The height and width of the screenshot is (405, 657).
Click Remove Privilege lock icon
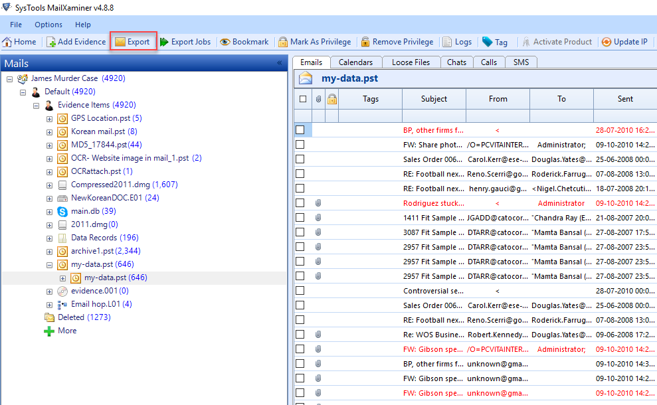pyautogui.click(x=365, y=42)
